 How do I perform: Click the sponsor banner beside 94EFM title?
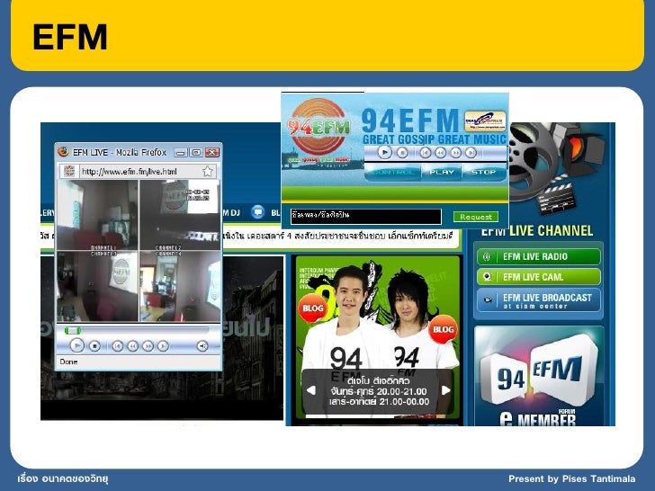(485, 121)
